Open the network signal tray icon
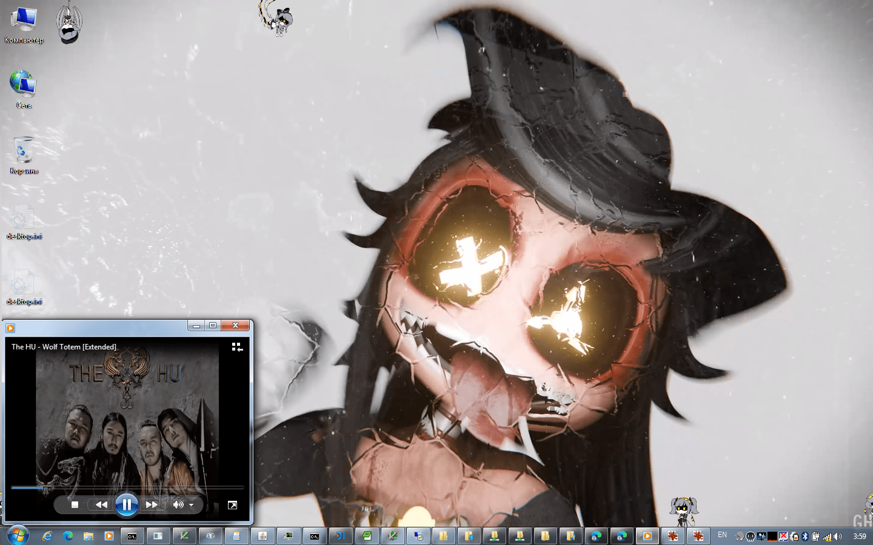 pos(827,537)
